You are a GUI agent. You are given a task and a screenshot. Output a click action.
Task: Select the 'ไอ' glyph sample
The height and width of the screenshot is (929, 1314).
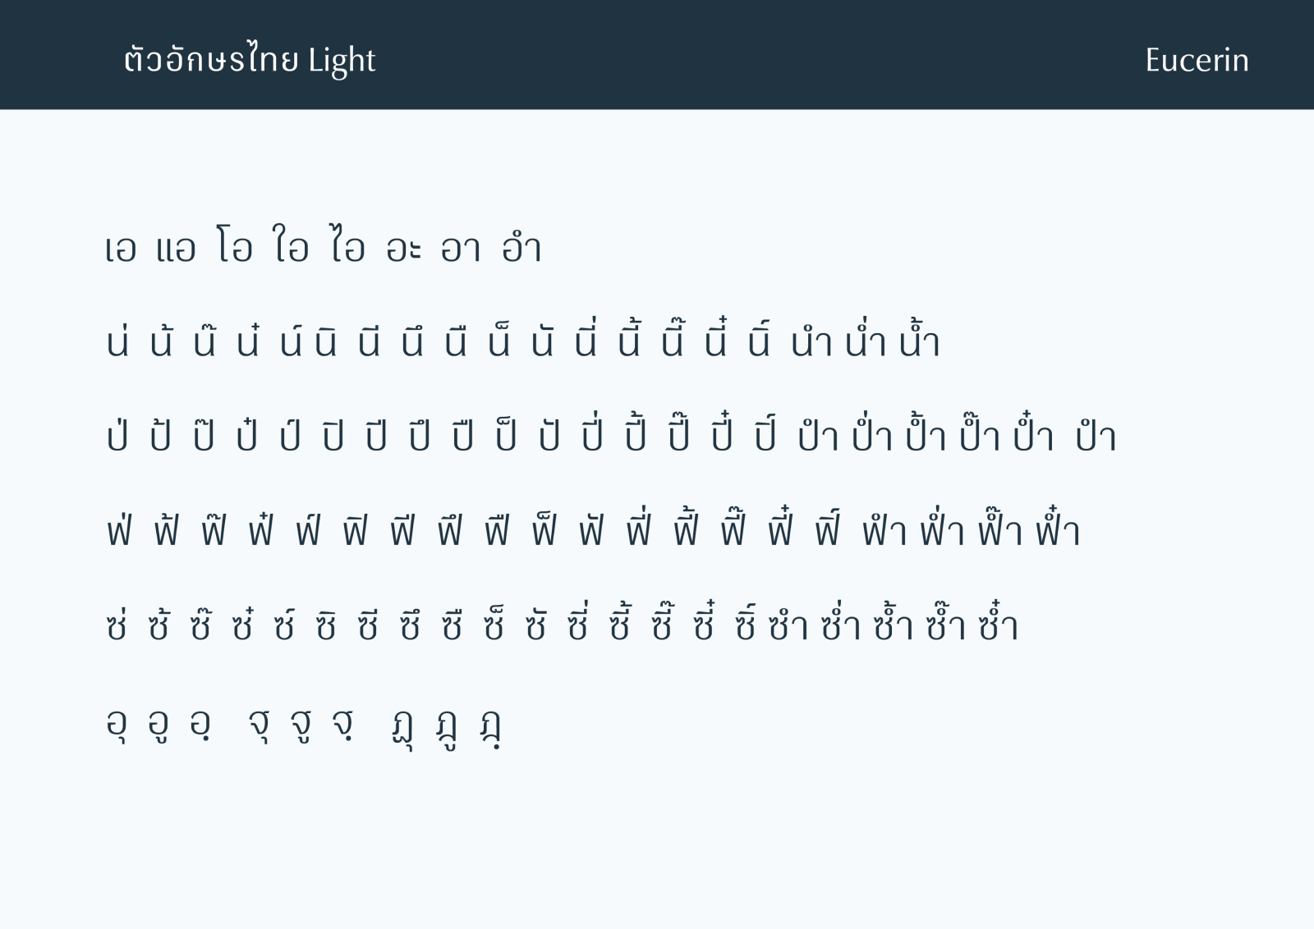point(347,245)
